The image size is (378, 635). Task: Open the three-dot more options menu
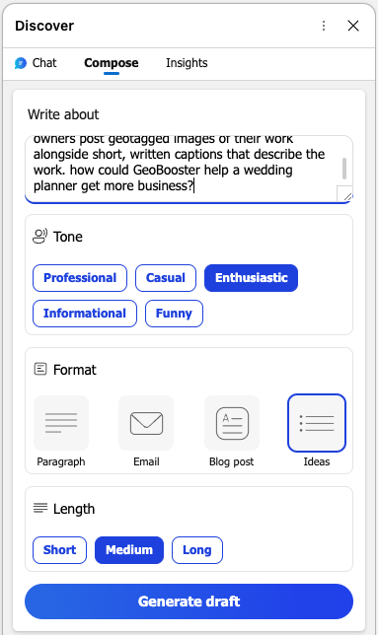324,26
